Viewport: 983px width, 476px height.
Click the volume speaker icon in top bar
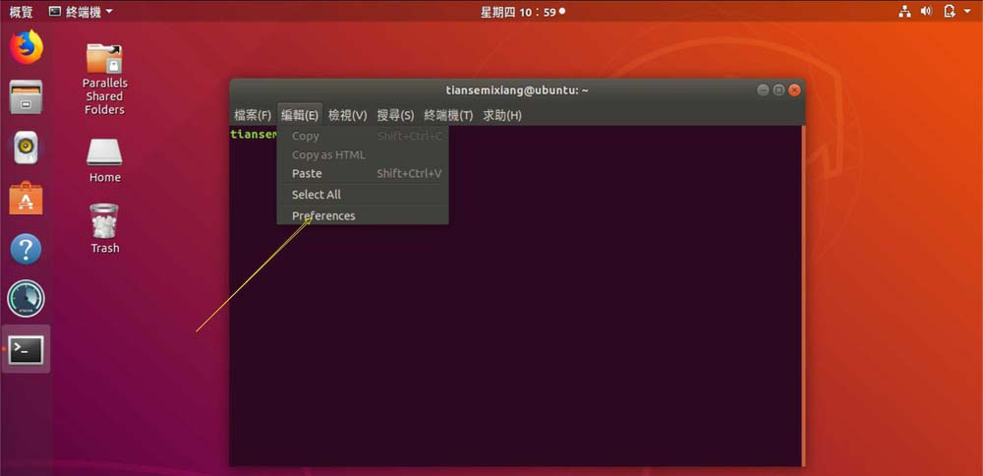point(926,11)
